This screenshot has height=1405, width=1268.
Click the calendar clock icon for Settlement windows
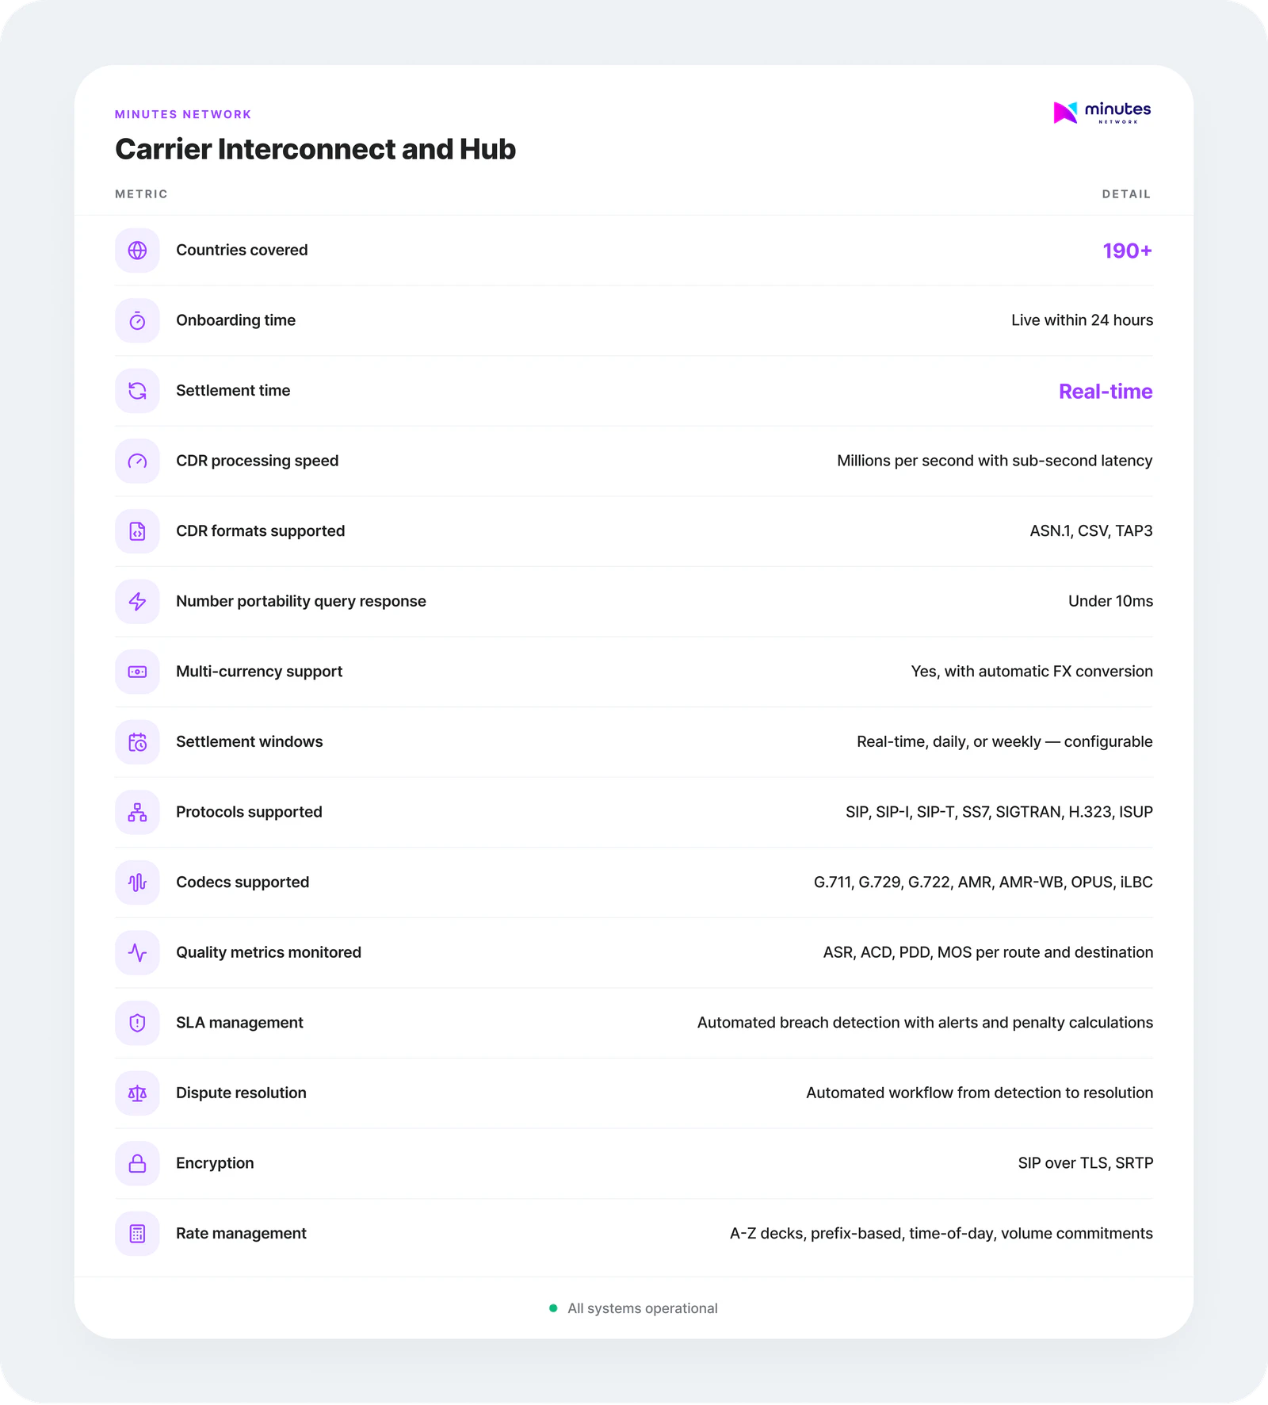point(137,742)
